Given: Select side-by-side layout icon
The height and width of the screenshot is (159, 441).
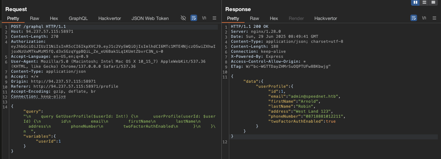Looking at the screenshot, I should 415,2.
